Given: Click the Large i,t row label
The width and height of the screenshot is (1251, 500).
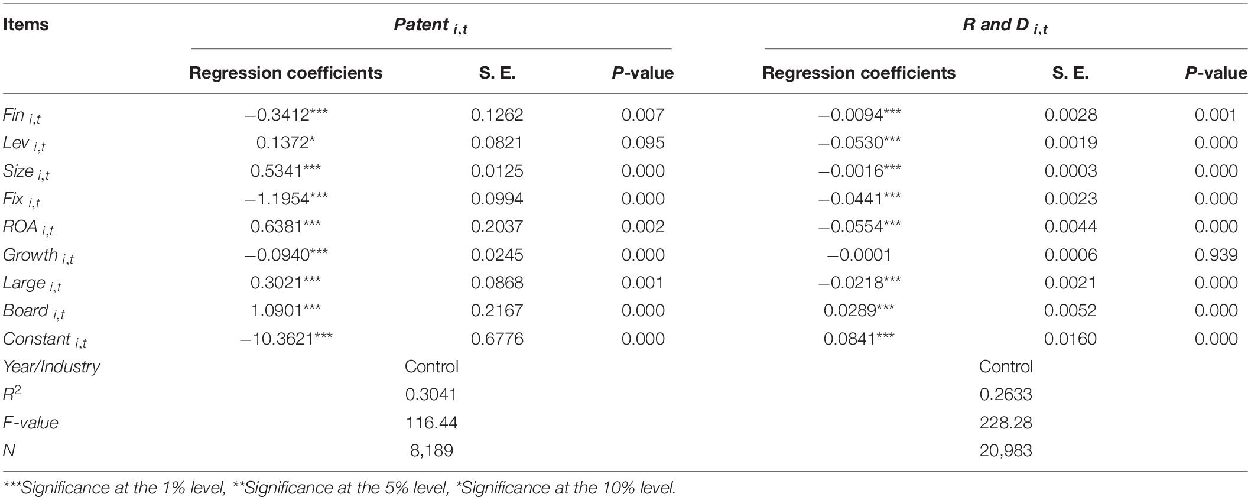Looking at the screenshot, I should pos(32,284).
